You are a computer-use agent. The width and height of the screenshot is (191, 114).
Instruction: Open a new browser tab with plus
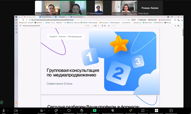point(87,17)
